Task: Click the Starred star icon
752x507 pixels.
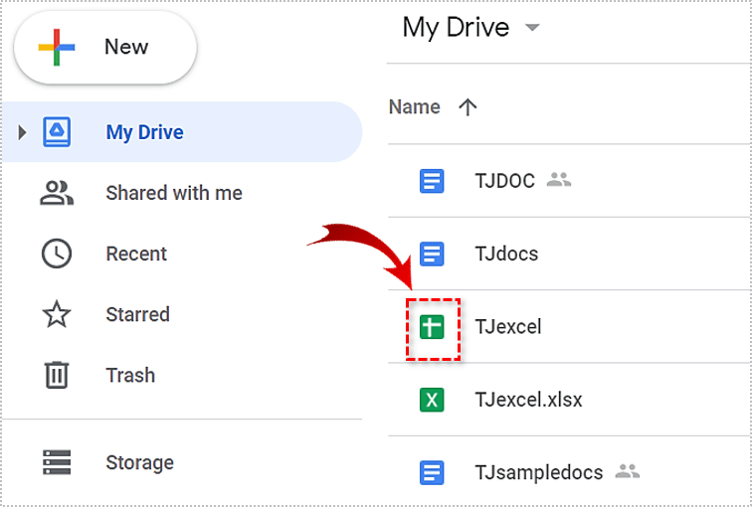Action: click(x=57, y=315)
